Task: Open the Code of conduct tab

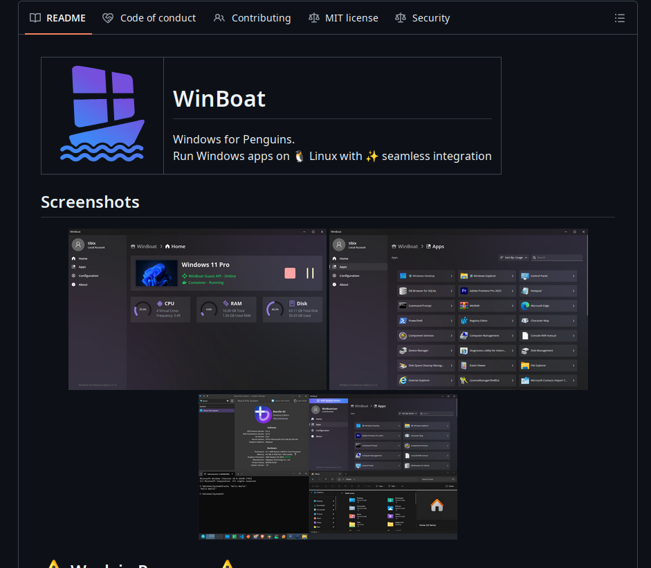Action: point(149,18)
